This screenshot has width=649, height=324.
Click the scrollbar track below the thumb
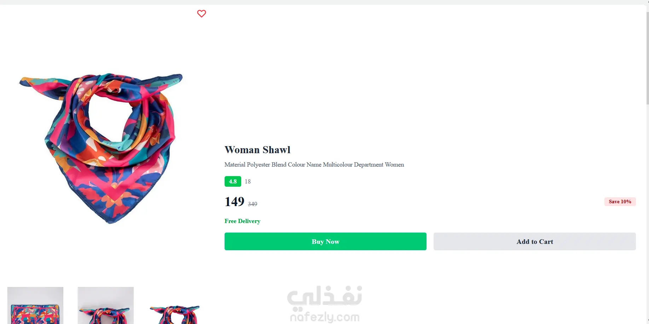[x=647, y=212]
